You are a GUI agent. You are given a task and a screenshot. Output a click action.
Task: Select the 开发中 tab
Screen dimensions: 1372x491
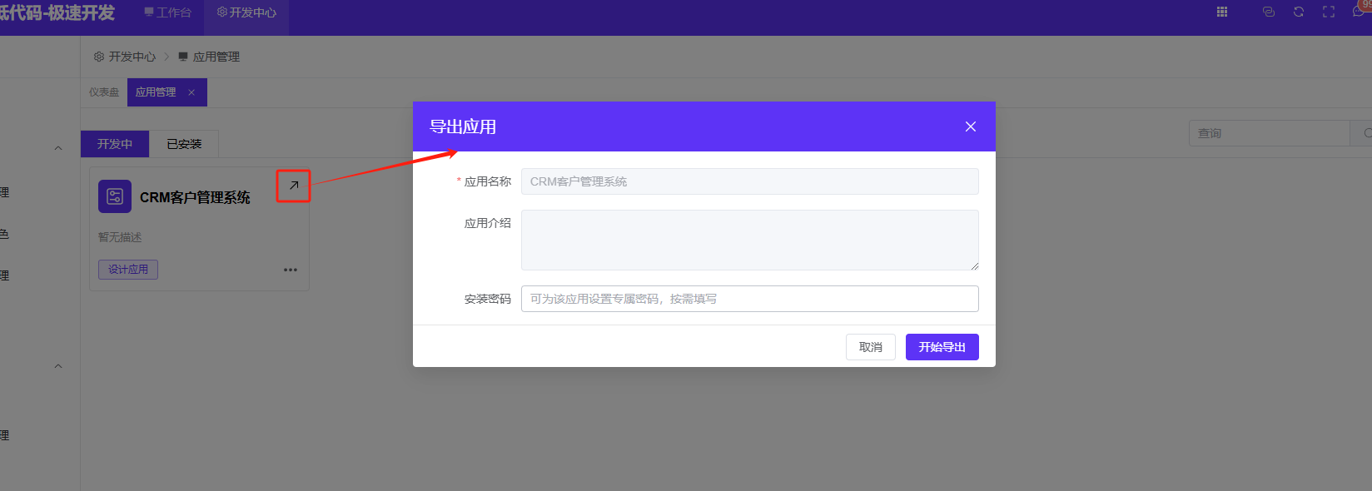(115, 144)
